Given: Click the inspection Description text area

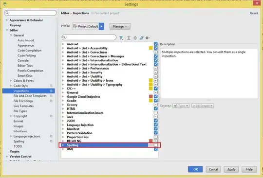Looking at the screenshot, I should pos(209,73).
